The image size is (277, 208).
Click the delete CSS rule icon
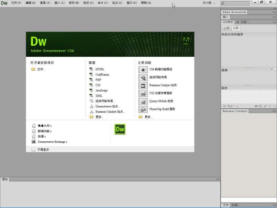pyautogui.click(x=274, y=106)
